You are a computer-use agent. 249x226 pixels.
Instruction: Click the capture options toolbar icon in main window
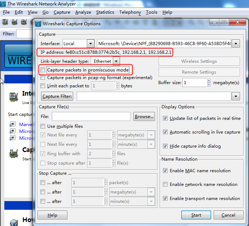click(15, 22)
